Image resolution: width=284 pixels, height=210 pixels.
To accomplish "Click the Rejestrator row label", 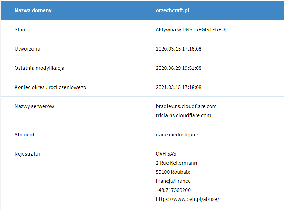I will pos(27,154).
